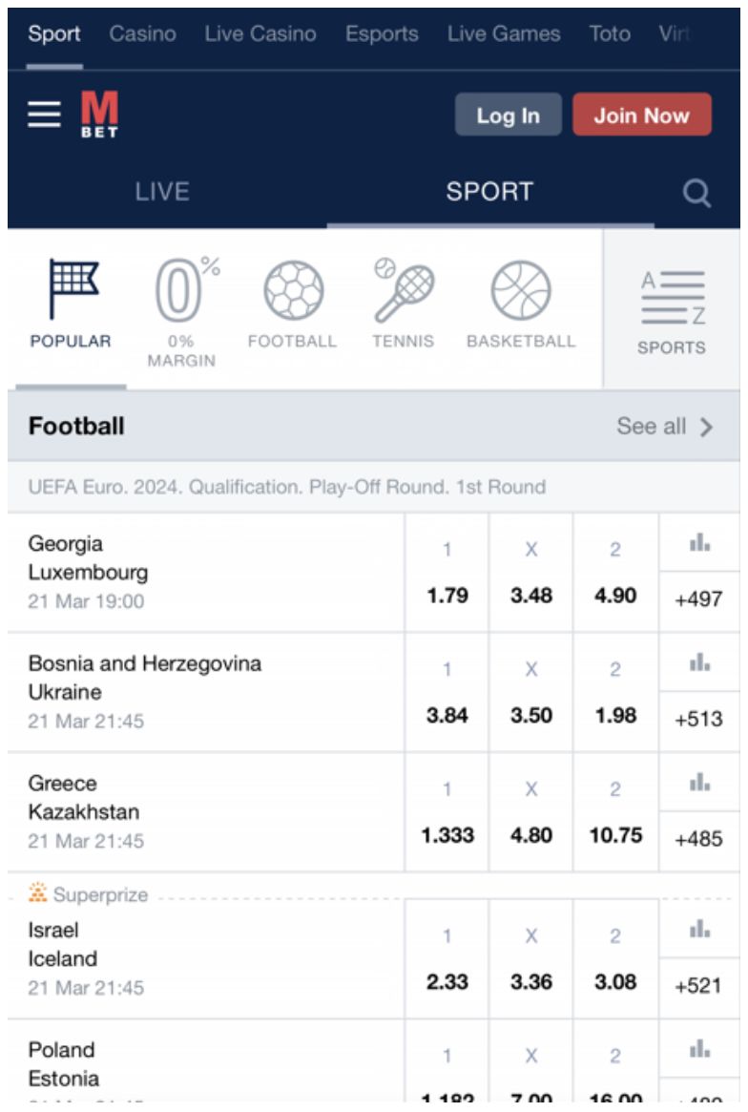The height and width of the screenshot is (1112, 748).
Task: View statistics for Georgia vs Luxembourg
Action: coord(699,543)
